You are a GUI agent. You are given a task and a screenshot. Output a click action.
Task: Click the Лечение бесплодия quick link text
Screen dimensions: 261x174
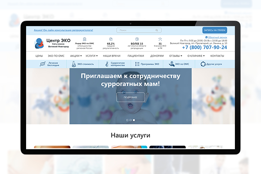pyautogui.click(x=53, y=64)
